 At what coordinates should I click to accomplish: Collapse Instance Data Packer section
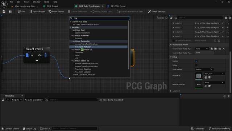point(171,45)
